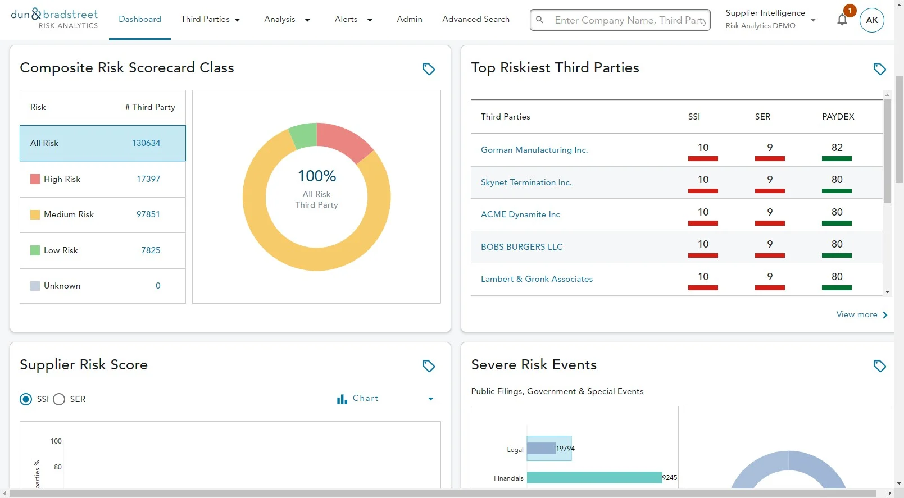Click the Top Riskiest Third Parties tag icon

tap(880, 69)
